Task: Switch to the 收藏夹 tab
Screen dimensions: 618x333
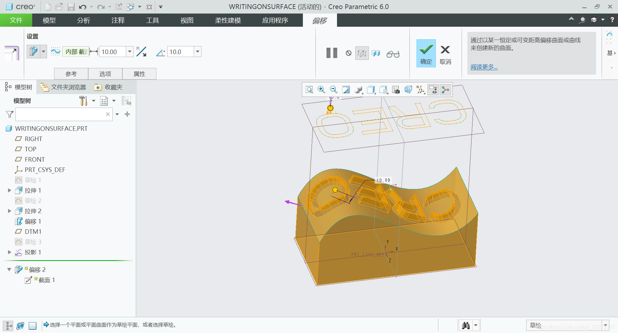Action: [108, 87]
